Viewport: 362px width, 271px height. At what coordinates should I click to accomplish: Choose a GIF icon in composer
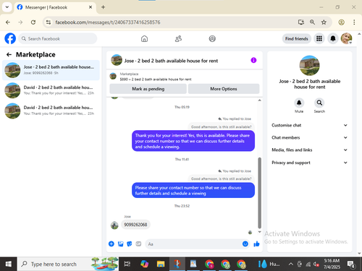(138, 244)
